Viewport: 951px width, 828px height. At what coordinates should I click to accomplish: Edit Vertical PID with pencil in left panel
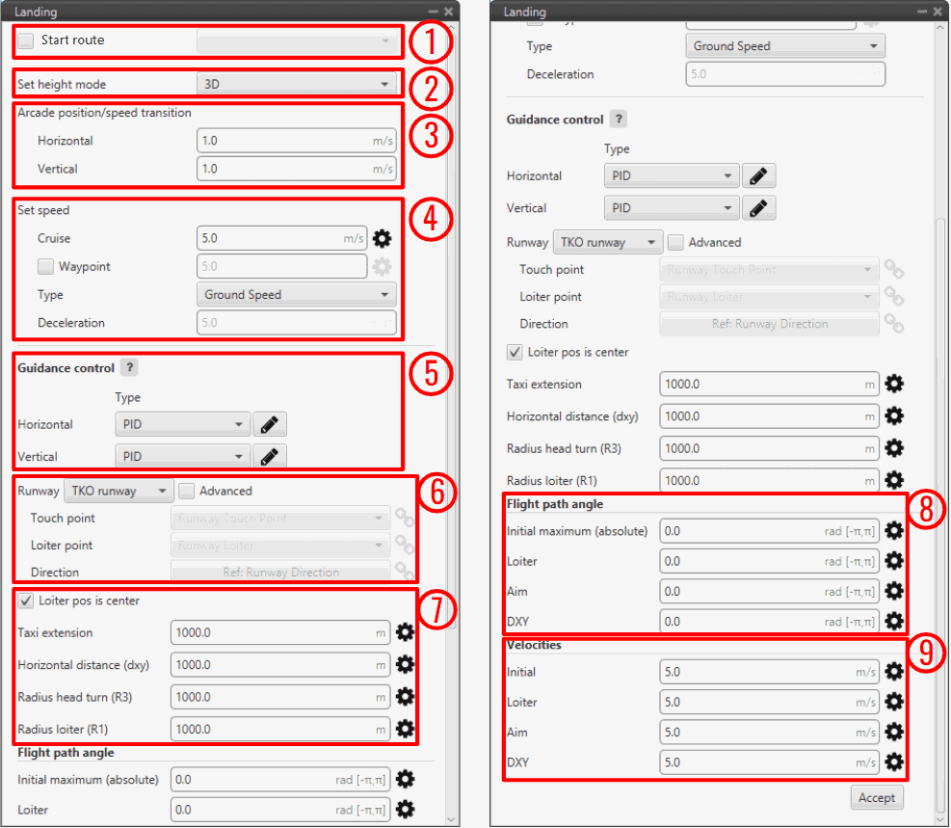coord(270,456)
